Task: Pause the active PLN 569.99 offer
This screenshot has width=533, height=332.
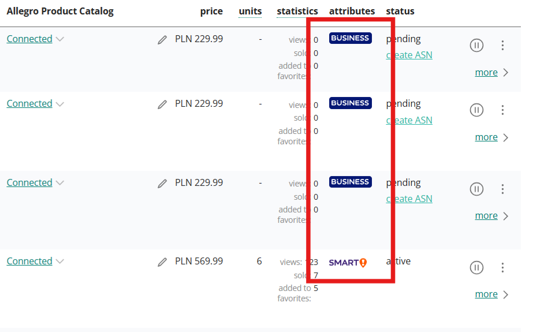Action: point(476,267)
